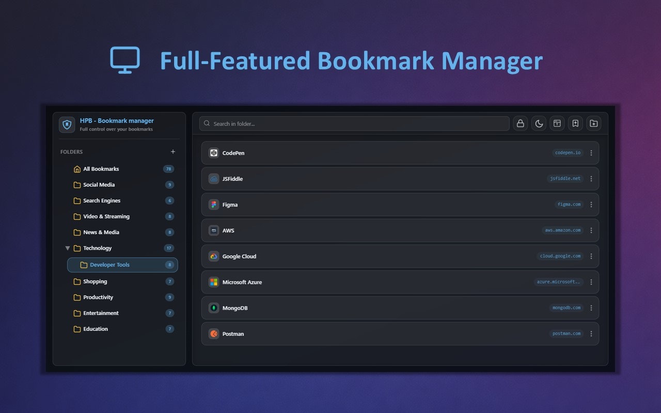Click the aws.amazon.com URL tag

tap(563, 230)
